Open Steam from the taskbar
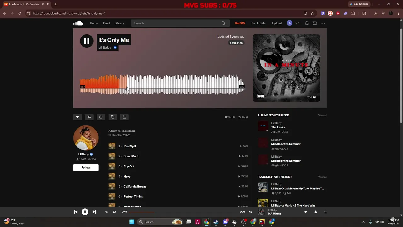Image resolution: width=403 pixels, height=227 pixels. [216, 222]
